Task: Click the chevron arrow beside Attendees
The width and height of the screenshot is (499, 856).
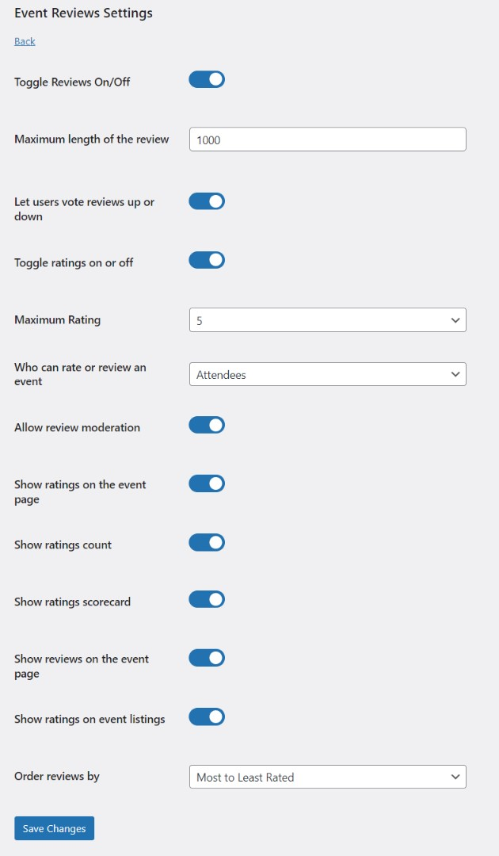Action: [455, 374]
